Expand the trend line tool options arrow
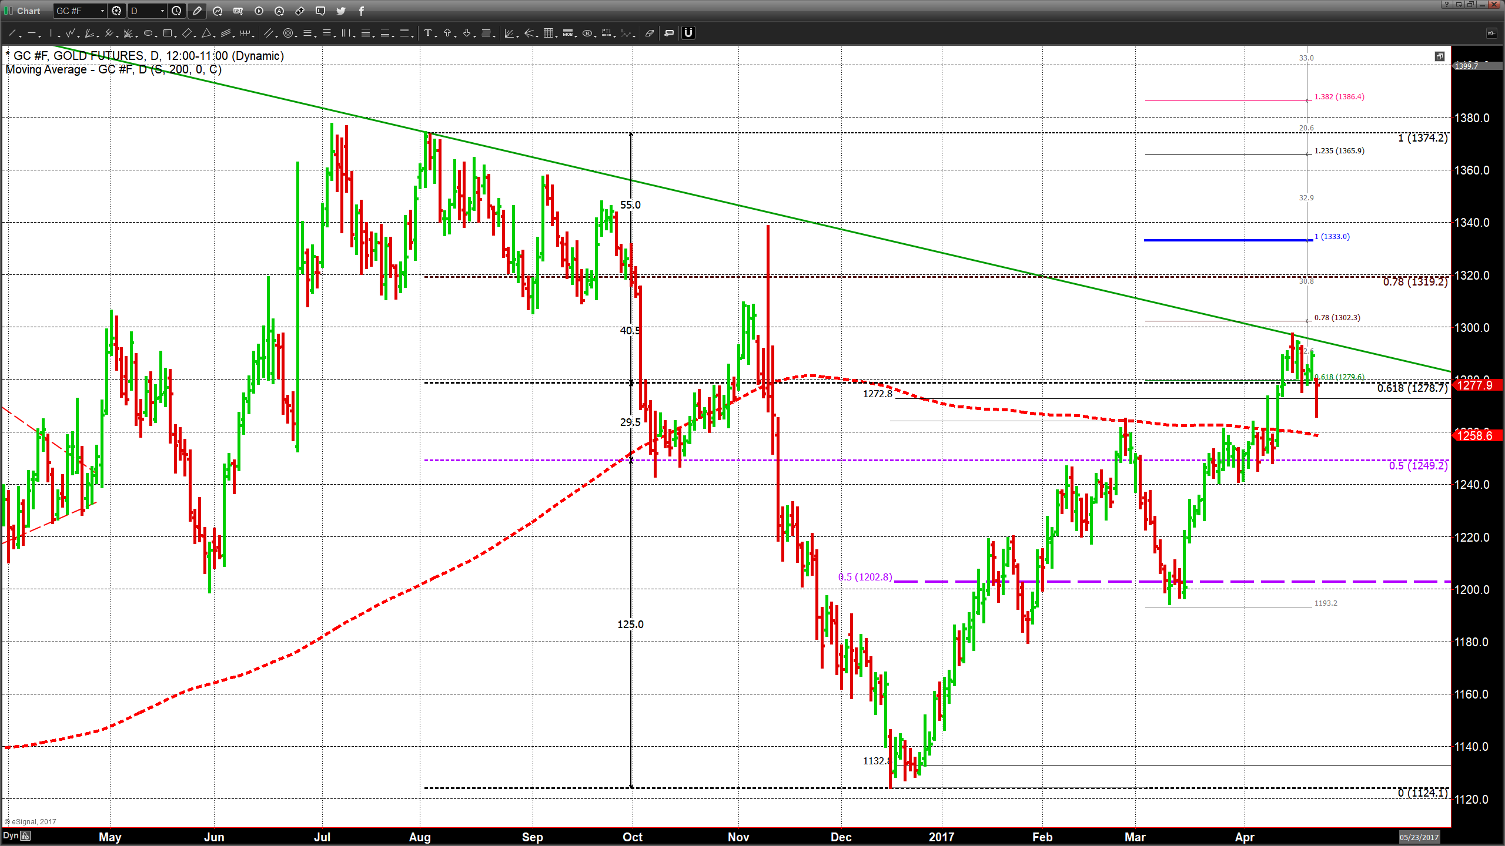 click(19, 36)
